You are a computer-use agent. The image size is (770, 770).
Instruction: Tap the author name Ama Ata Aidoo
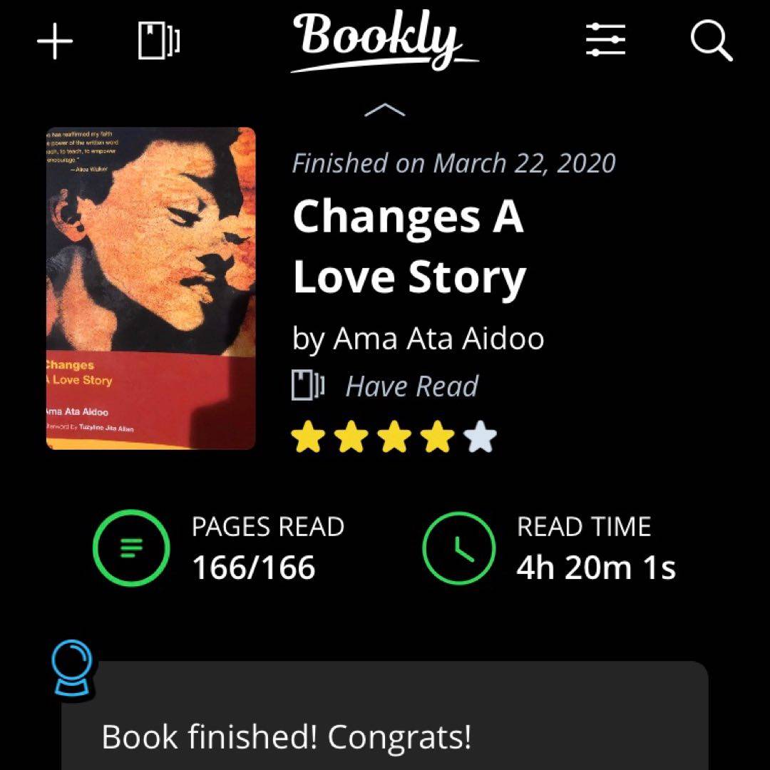tap(438, 338)
